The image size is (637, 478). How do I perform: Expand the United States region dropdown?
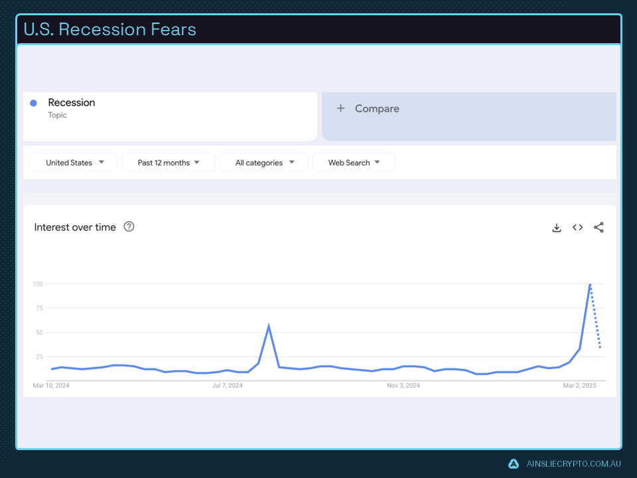[73, 162]
